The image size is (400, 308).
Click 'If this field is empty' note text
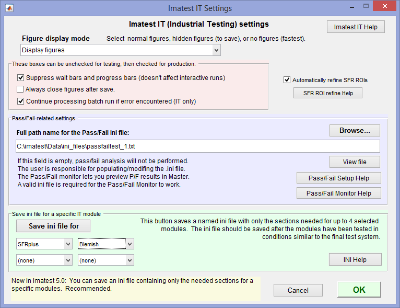tap(103, 161)
